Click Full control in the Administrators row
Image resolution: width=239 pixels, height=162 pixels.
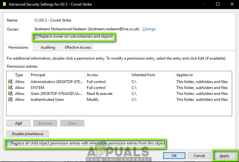coord(96,82)
